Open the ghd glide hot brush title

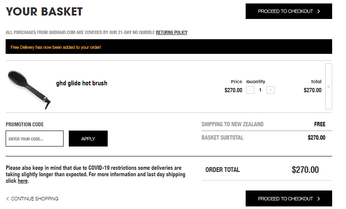tap(82, 83)
